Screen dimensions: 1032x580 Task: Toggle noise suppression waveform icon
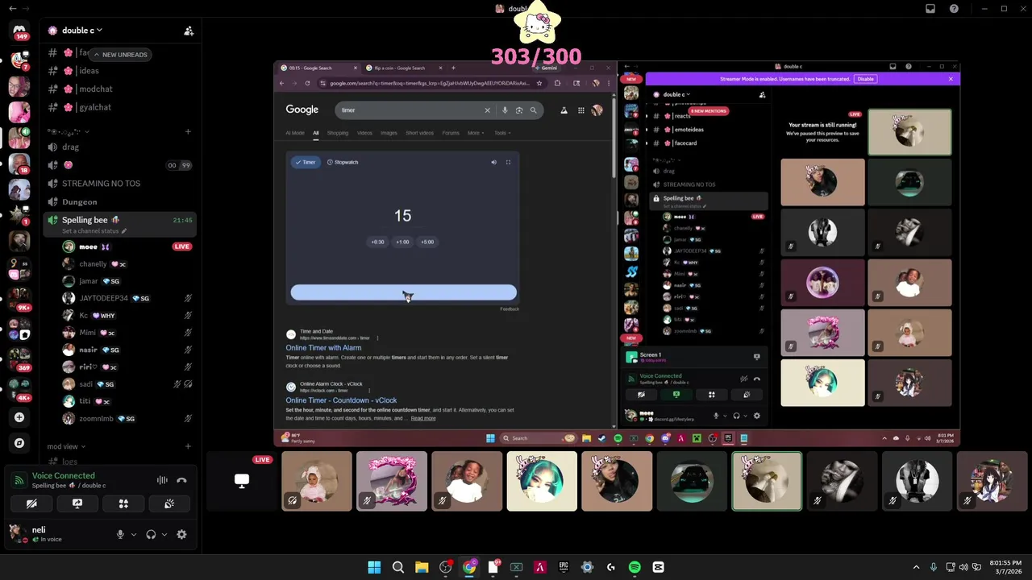pos(162,480)
